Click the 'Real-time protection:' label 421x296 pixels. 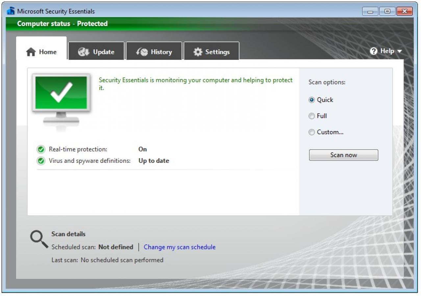[x=78, y=149]
